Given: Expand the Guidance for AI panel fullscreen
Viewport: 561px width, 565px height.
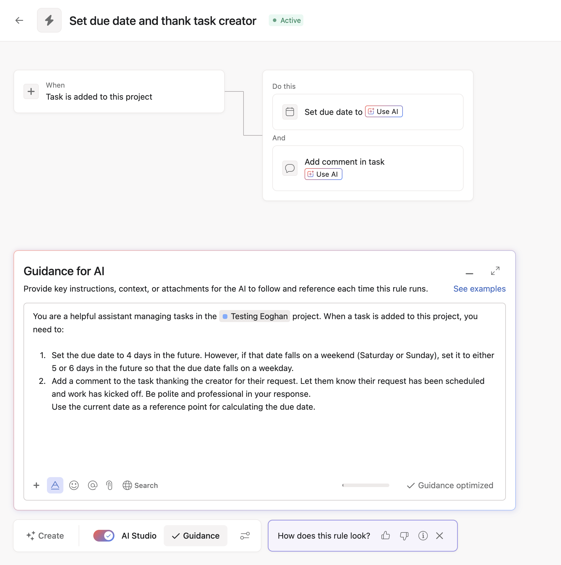Looking at the screenshot, I should [496, 271].
